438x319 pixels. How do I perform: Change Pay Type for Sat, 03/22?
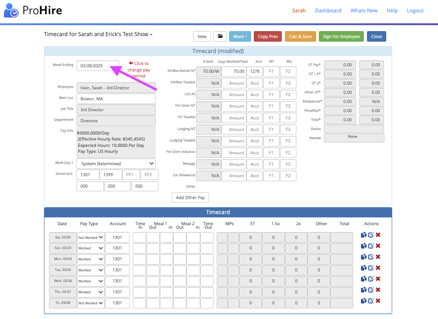pyautogui.click(x=91, y=238)
